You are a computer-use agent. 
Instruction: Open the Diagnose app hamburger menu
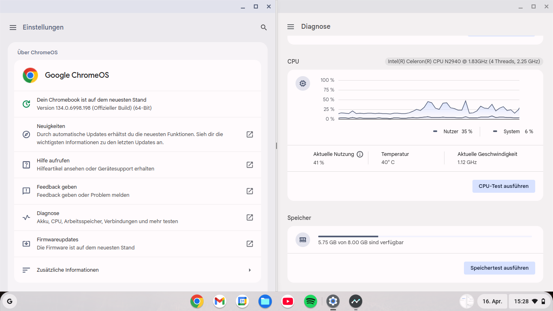[291, 27]
